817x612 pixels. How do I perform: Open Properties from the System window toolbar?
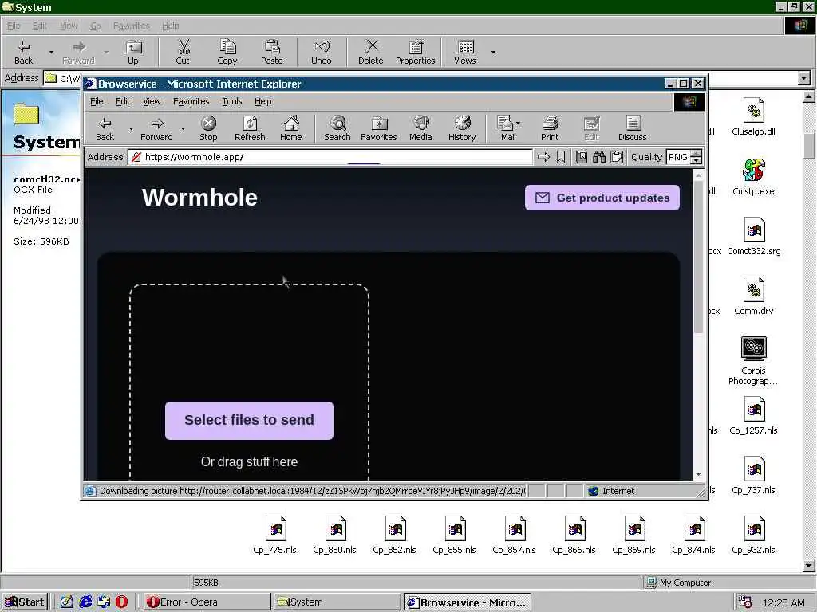[415, 52]
